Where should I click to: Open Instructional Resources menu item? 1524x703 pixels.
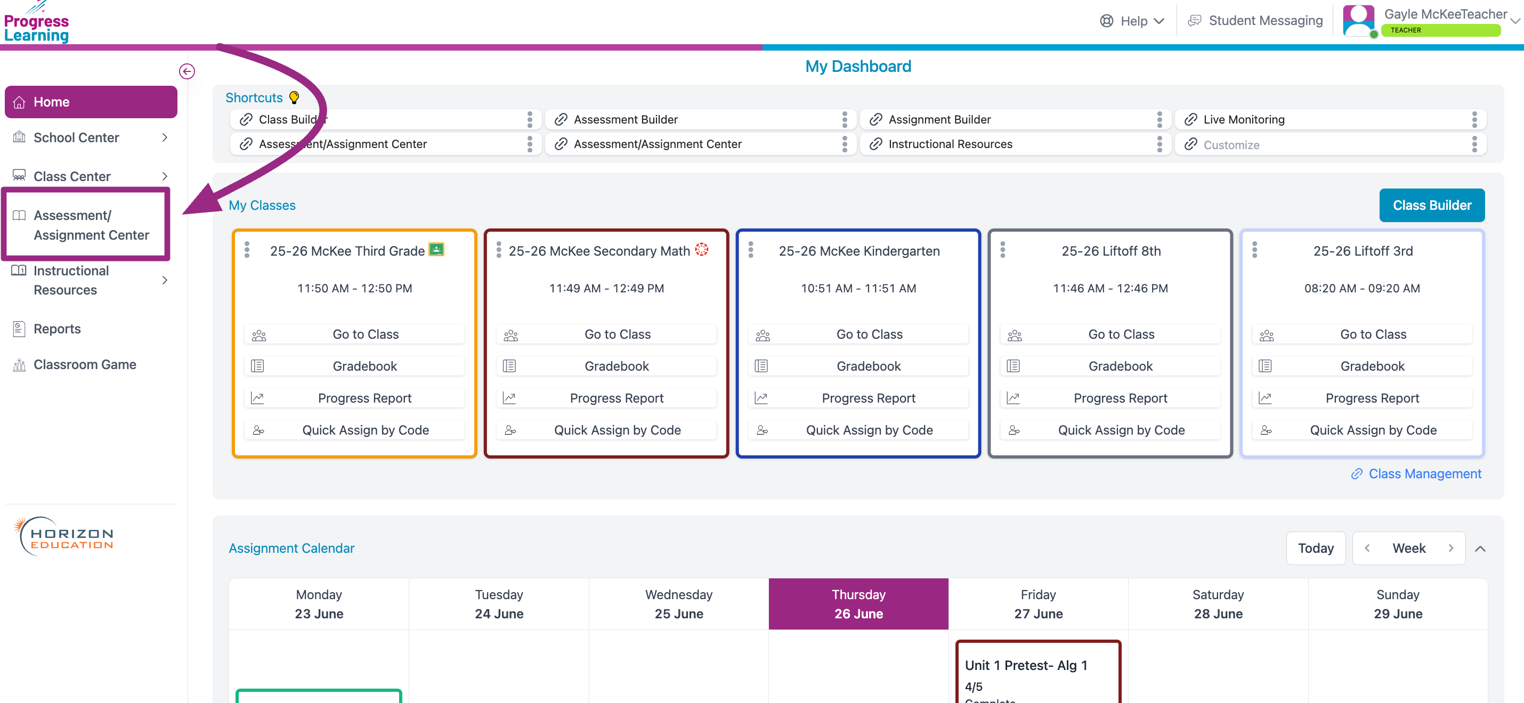click(x=91, y=280)
